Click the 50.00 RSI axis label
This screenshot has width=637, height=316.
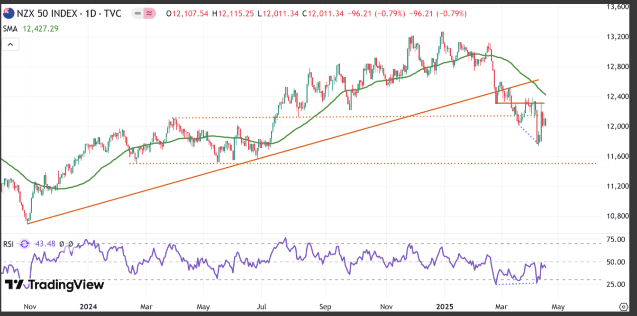click(x=616, y=262)
